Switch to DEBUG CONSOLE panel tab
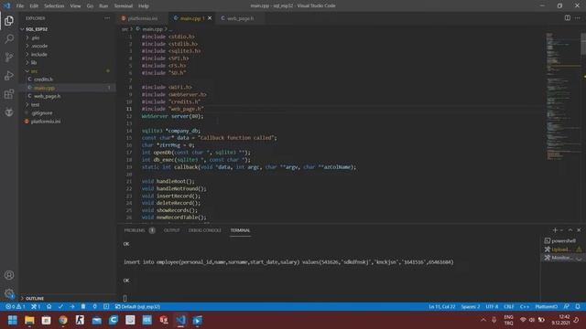 pos(205,230)
